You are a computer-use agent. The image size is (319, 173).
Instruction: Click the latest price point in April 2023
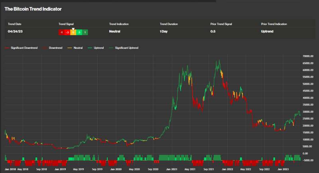[x=300, y=115]
